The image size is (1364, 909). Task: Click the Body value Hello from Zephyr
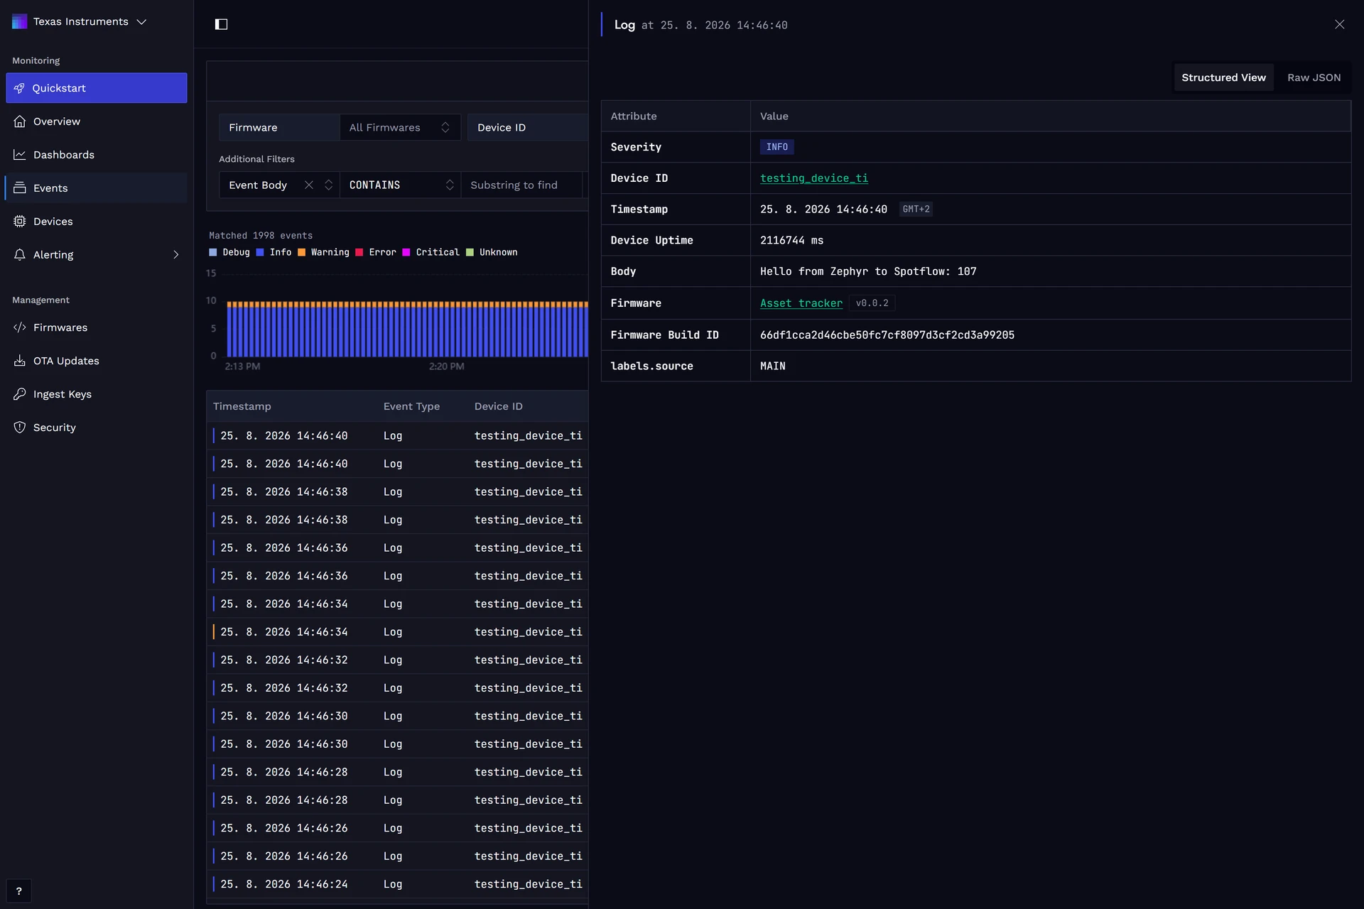(868, 271)
